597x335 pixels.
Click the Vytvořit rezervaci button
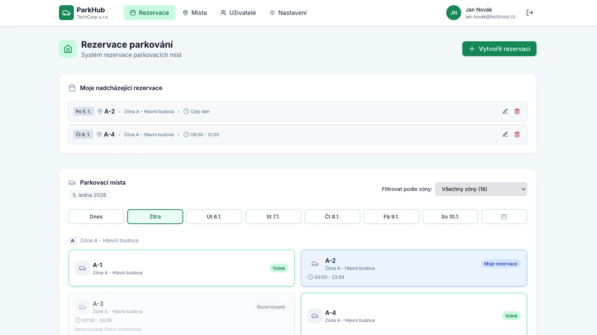[499, 49]
